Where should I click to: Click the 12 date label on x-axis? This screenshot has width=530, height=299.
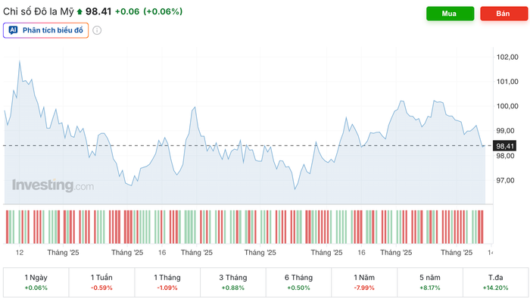tap(20, 252)
